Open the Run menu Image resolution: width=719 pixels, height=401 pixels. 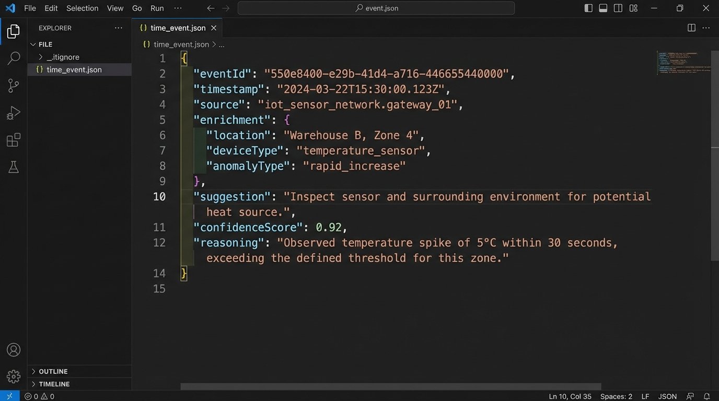157,8
